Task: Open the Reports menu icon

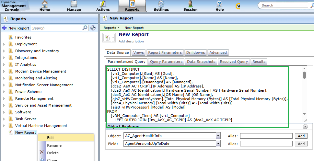Action: tap(132, 4)
